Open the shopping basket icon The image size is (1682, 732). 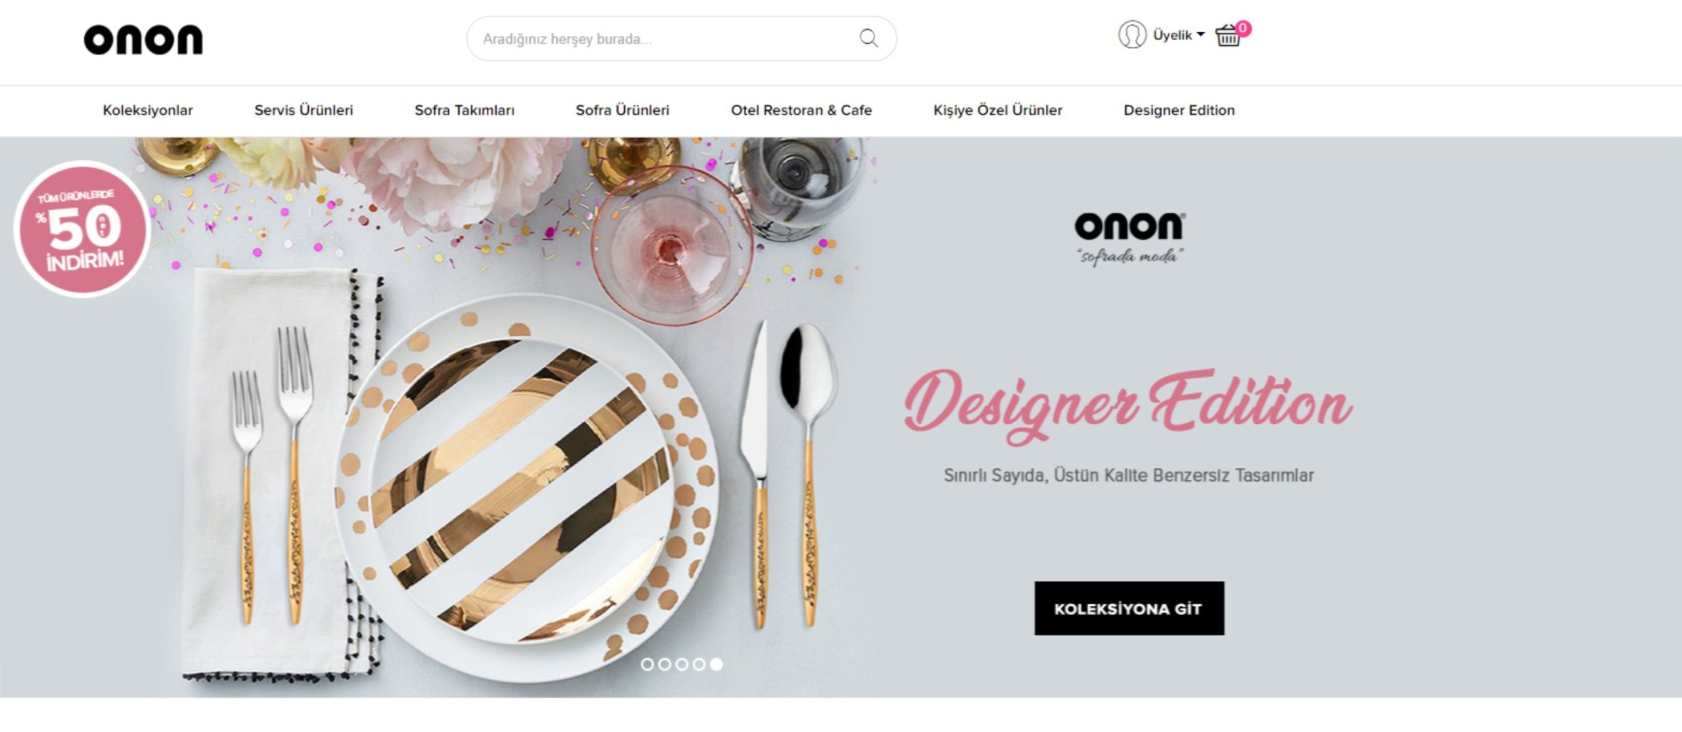click(1227, 36)
